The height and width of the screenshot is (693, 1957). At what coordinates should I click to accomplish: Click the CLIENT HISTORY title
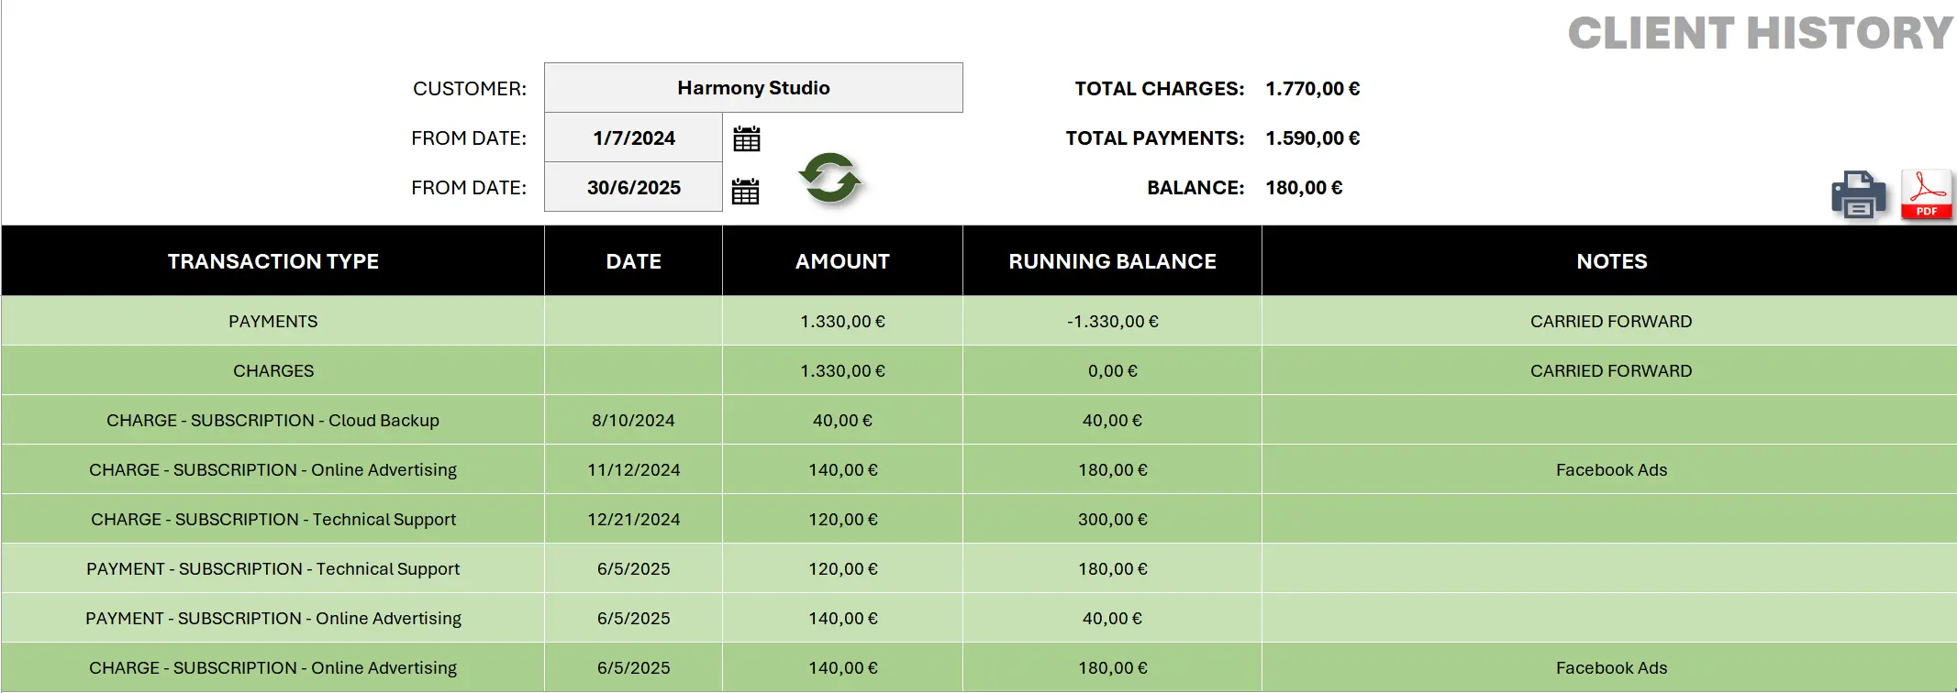[x=1760, y=33]
